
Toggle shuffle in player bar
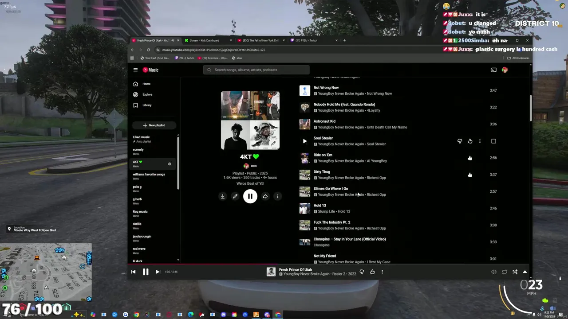click(x=515, y=272)
